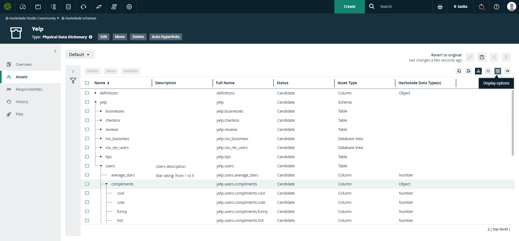The height and width of the screenshot is (241, 519).
Task: Open the data catalog icon in top bar
Action: tap(53, 7)
